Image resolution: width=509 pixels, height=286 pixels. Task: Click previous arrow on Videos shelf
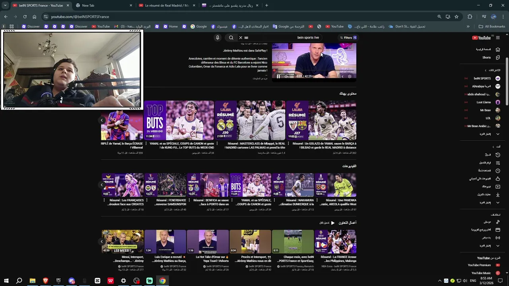(102, 185)
